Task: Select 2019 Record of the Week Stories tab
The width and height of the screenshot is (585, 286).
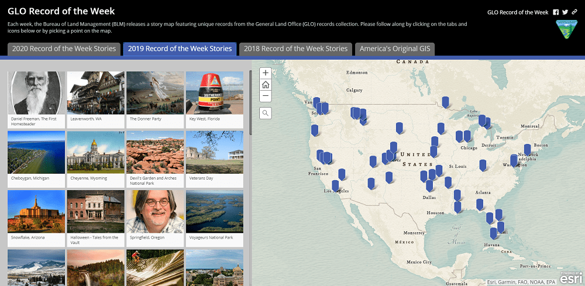Action: (180, 49)
